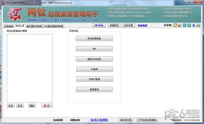This screenshot has width=204, height=124.
Task: Open 系统设置 settings button
Action: coord(129,25)
